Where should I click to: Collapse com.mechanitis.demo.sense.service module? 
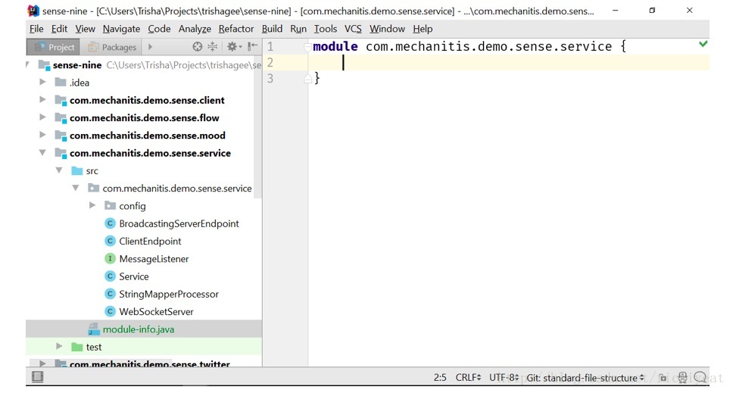tap(42, 152)
